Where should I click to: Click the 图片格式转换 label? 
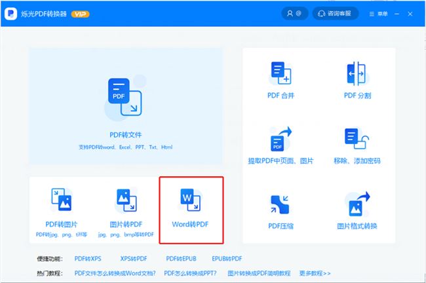(357, 226)
